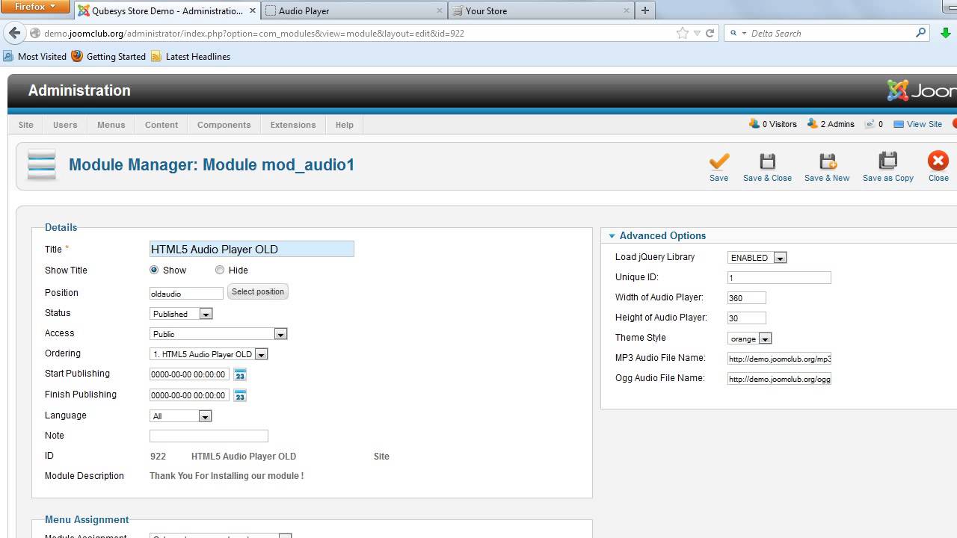Open the Extensions menu
The height and width of the screenshot is (538, 957).
[293, 125]
